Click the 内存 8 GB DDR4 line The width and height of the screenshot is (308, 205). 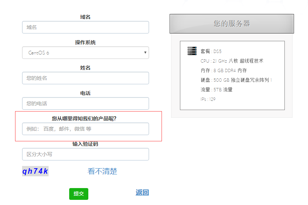tap(223, 70)
